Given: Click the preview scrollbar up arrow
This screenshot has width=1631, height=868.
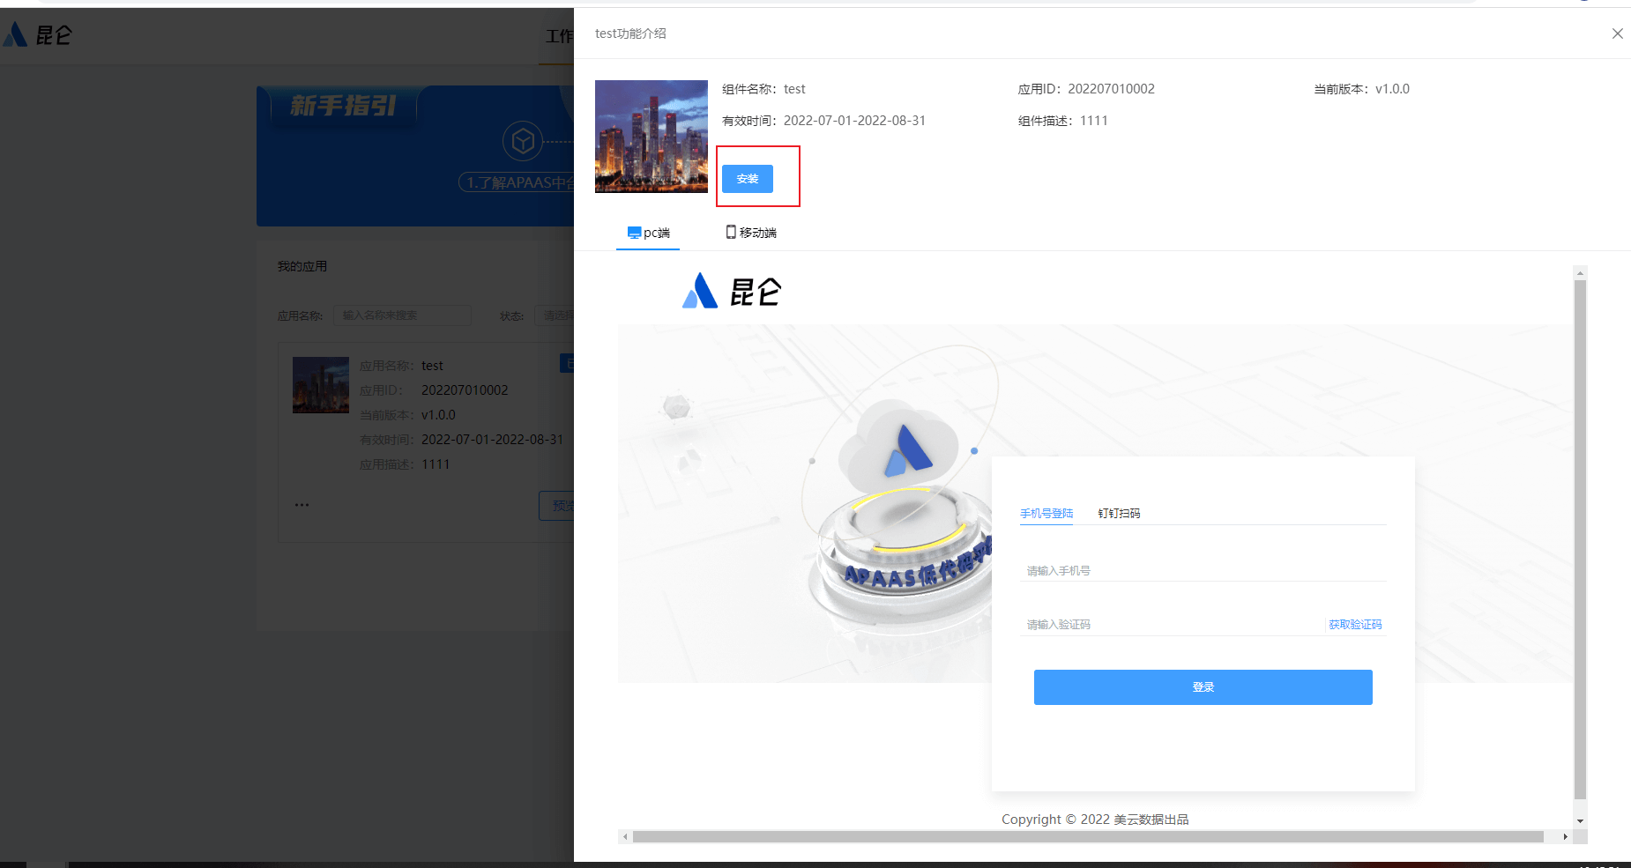Looking at the screenshot, I should [1580, 273].
